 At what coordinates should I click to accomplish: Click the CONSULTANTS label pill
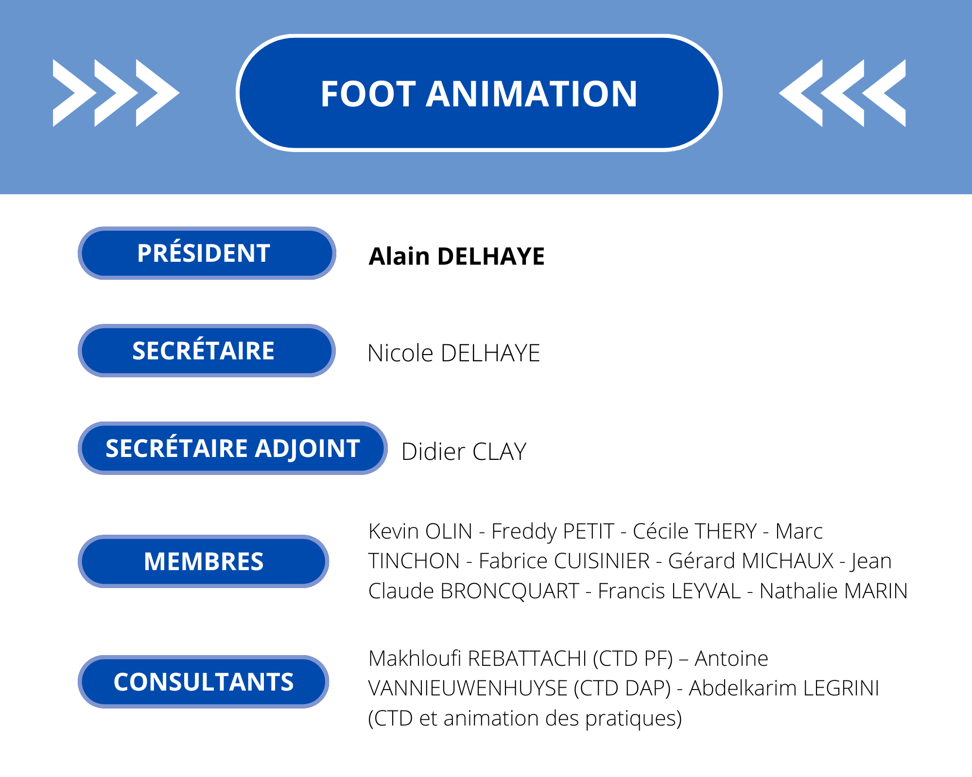tap(203, 682)
